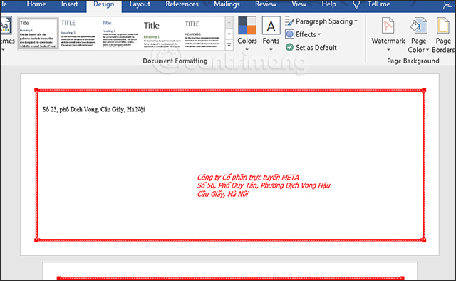Click the Effects label

306,34
